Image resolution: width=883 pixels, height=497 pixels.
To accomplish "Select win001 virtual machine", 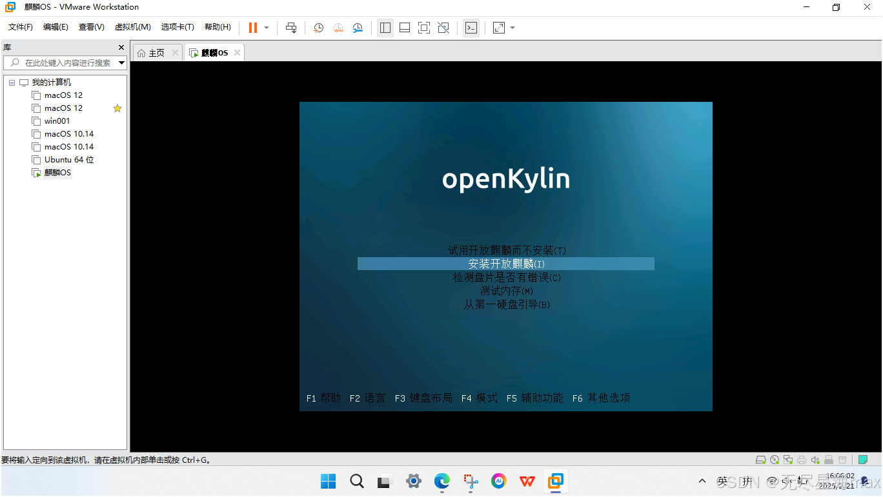I will (x=57, y=121).
